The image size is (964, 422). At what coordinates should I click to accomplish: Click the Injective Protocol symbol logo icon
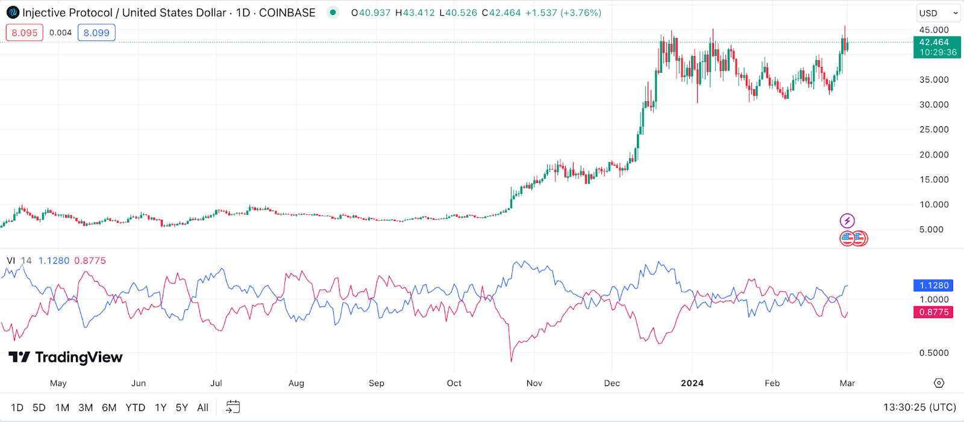click(13, 13)
